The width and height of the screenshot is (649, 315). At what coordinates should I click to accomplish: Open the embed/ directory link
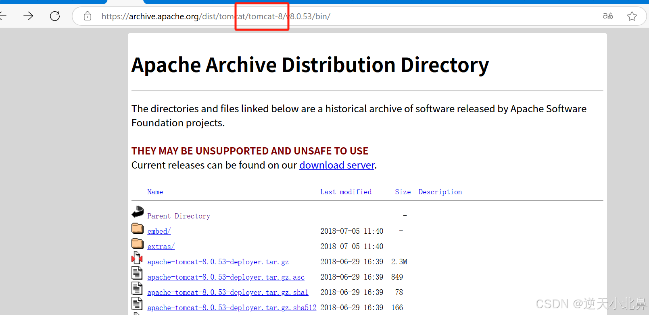coord(159,231)
